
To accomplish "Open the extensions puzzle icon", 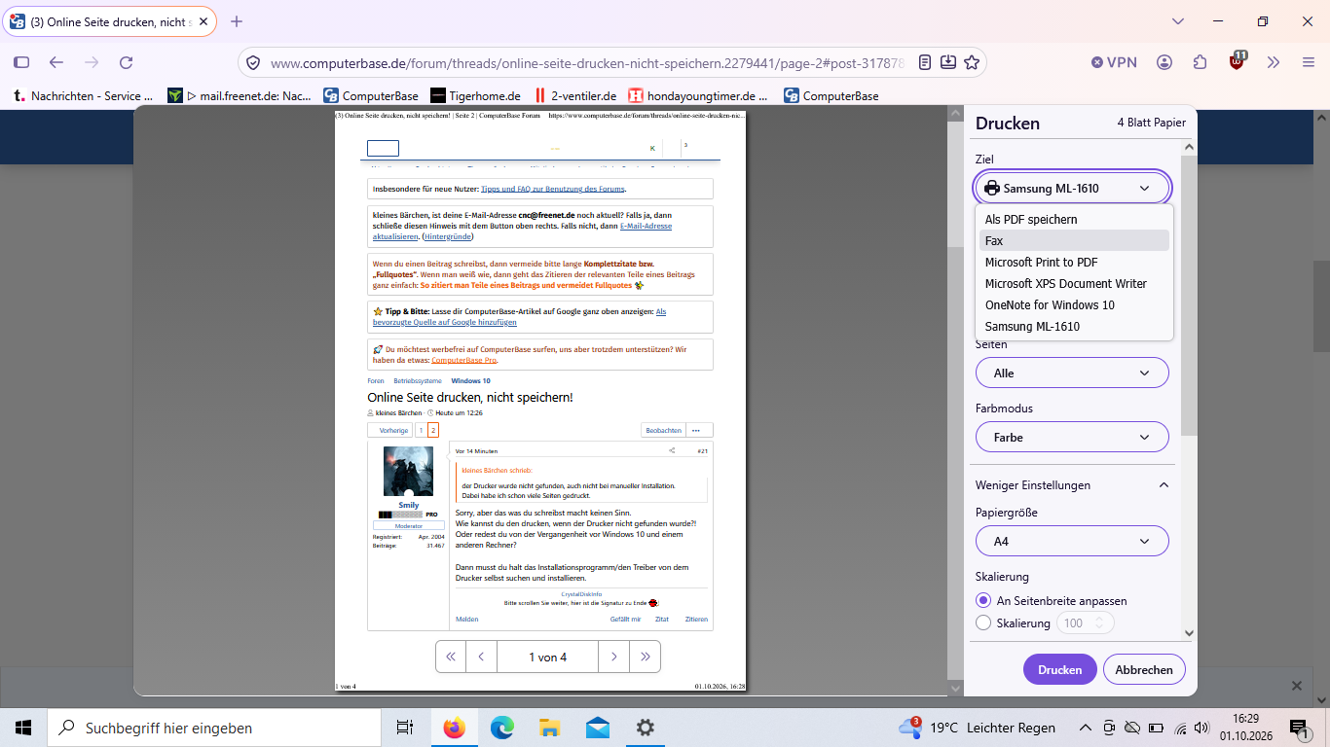I will click(x=1201, y=62).
